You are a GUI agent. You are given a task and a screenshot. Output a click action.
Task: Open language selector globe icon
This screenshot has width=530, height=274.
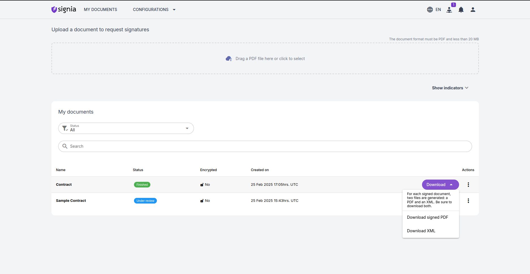[x=430, y=10]
